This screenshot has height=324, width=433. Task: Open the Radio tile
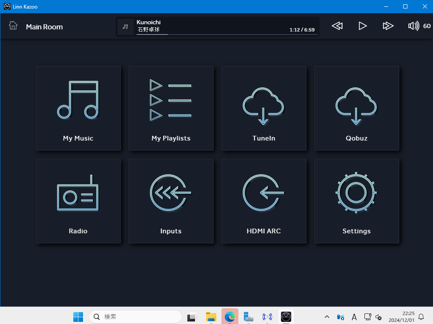tap(78, 201)
